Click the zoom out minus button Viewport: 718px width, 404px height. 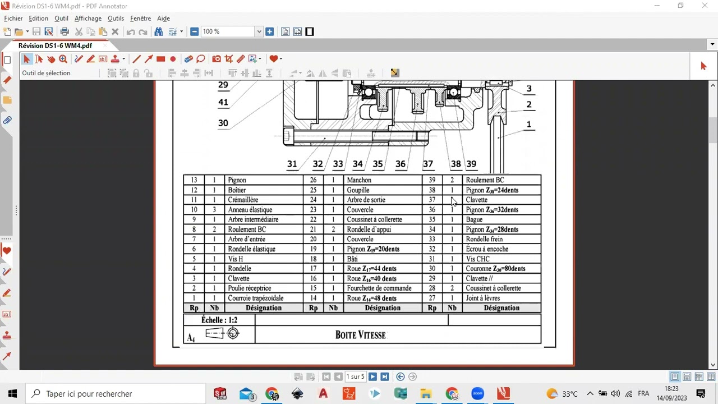[194, 32]
